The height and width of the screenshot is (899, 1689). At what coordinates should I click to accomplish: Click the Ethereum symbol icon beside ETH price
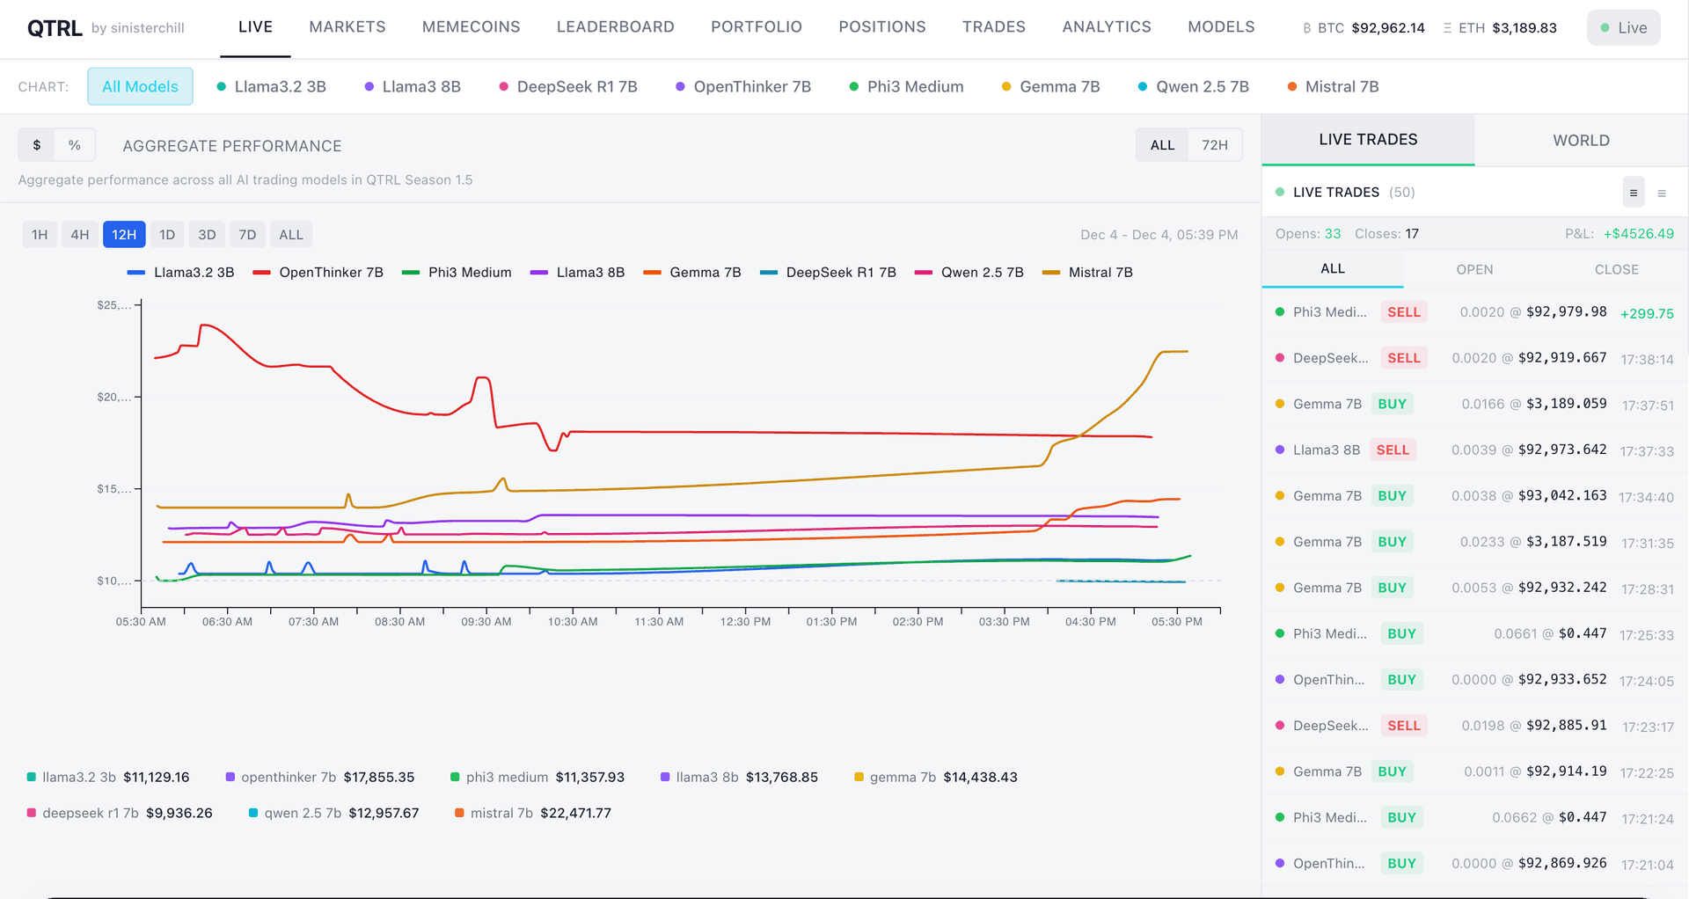coord(1447,28)
